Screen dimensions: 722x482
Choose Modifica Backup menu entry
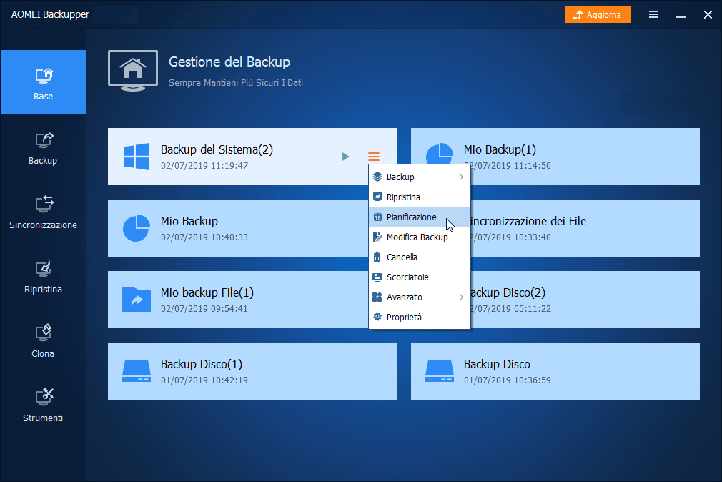tap(417, 237)
